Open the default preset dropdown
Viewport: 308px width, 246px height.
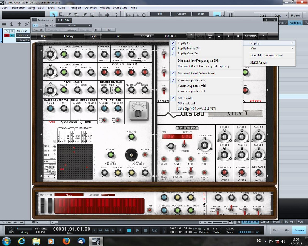point(74,25)
